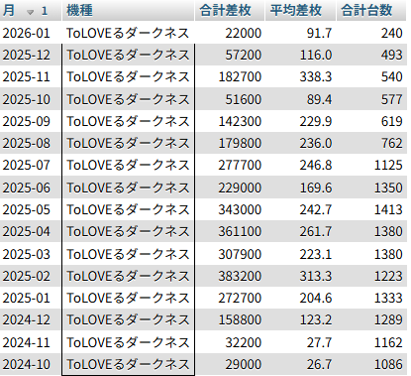Click the sort arrow in 月 header
This screenshot has height=376, width=411.
pyautogui.click(x=30, y=12)
